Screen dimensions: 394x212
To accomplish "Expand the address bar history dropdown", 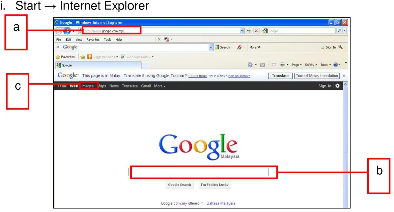I will [242, 31].
